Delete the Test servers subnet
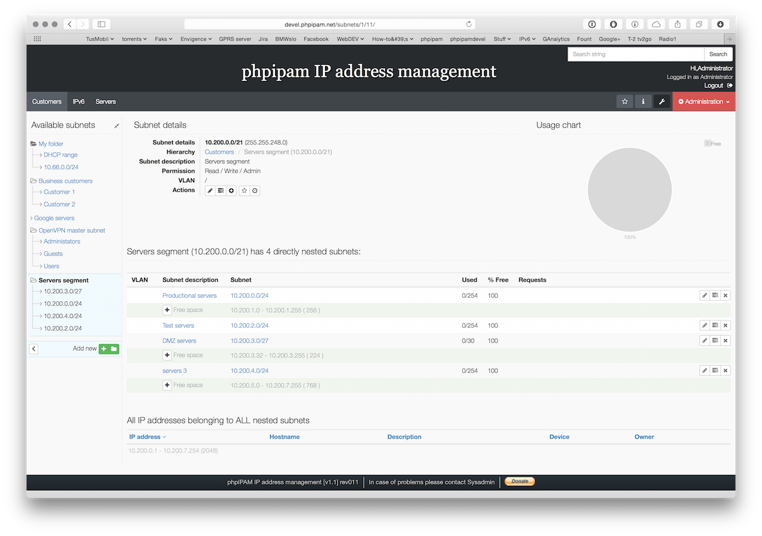Viewport: 762px width, 536px height. pos(725,325)
